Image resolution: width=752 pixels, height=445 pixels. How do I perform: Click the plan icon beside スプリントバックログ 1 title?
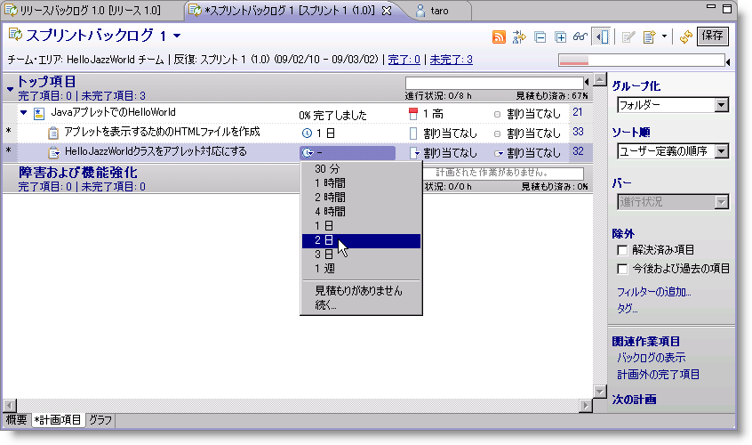point(15,35)
